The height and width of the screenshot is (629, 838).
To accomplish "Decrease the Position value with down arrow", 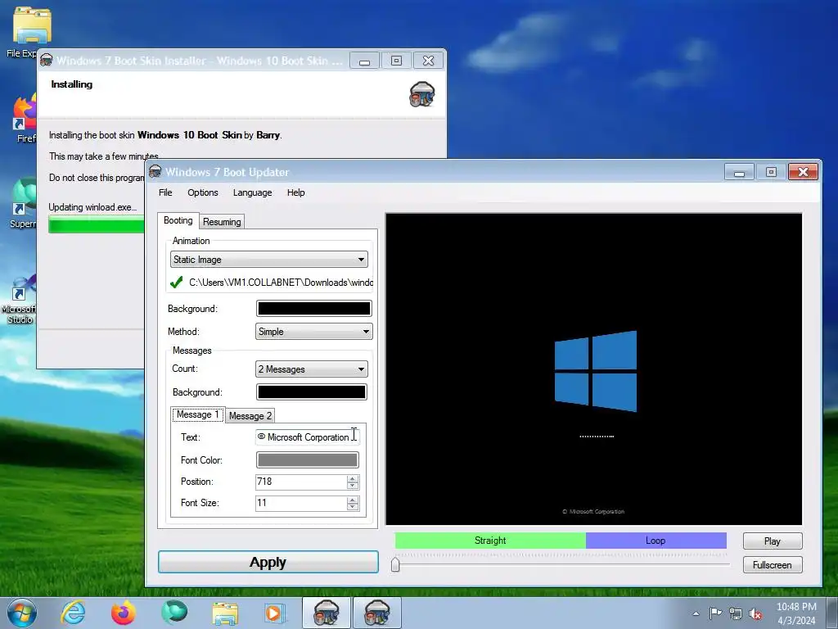I will click(352, 486).
